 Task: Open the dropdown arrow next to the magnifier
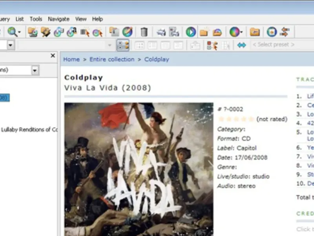pyautogui.click(x=19, y=32)
